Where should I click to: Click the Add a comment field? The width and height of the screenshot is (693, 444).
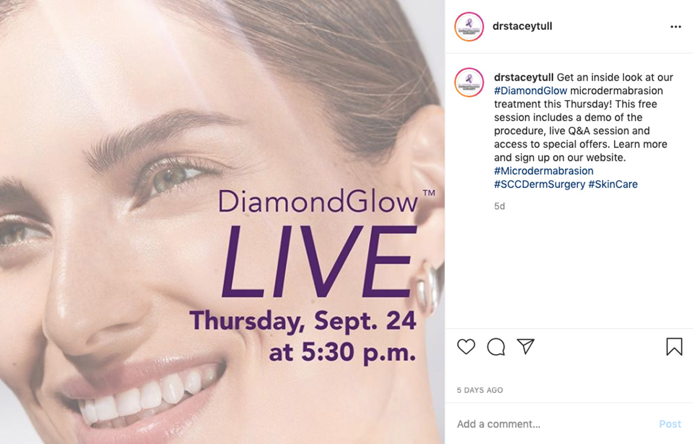pos(554,424)
